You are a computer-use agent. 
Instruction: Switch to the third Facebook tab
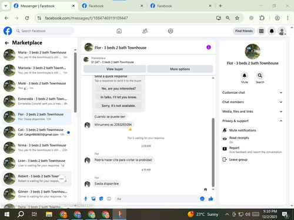tap(181, 6)
